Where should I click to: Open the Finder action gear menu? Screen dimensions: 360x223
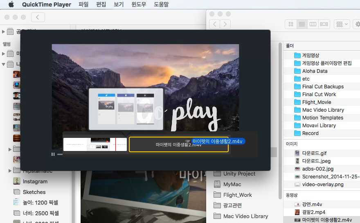pos(357,24)
